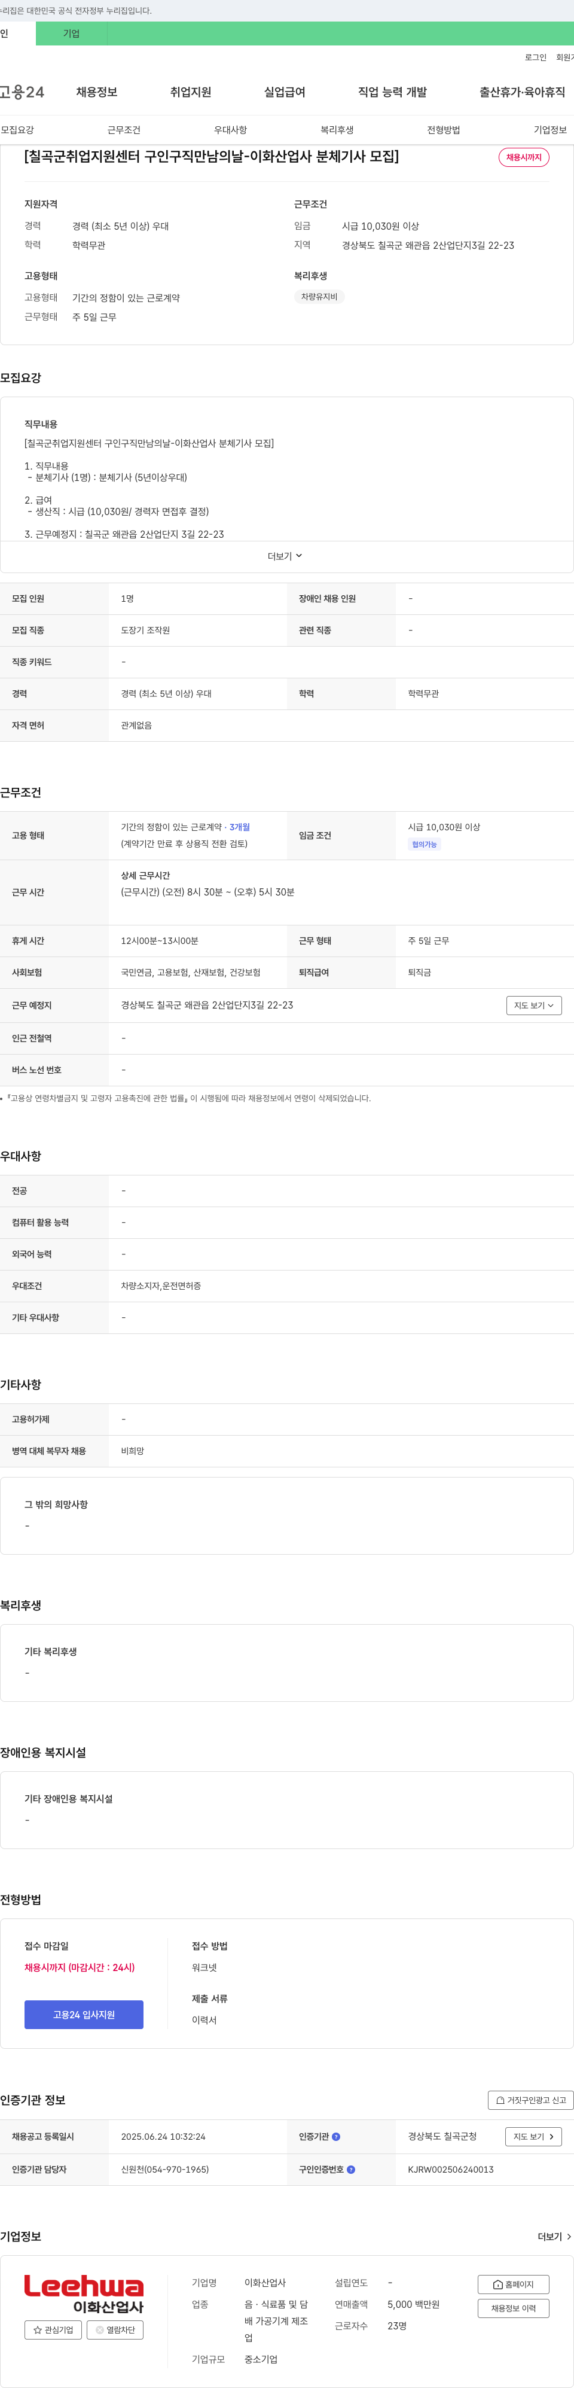The width and height of the screenshot is (574, 2388).
Task: Click the help icon beside 인증기관
Action: (x=335, y=2137)
